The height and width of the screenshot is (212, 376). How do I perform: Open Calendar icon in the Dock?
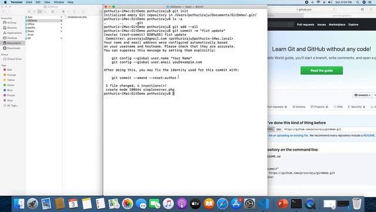click(73, 204)
